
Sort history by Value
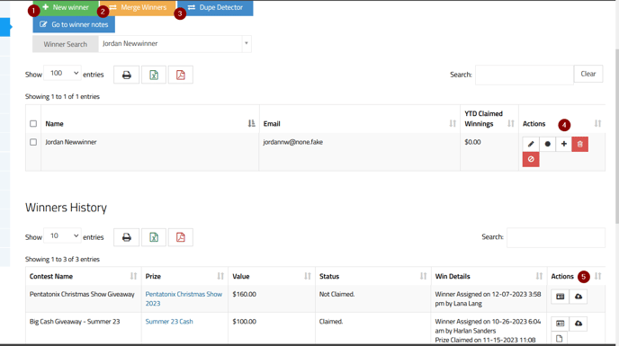[272, 276]
